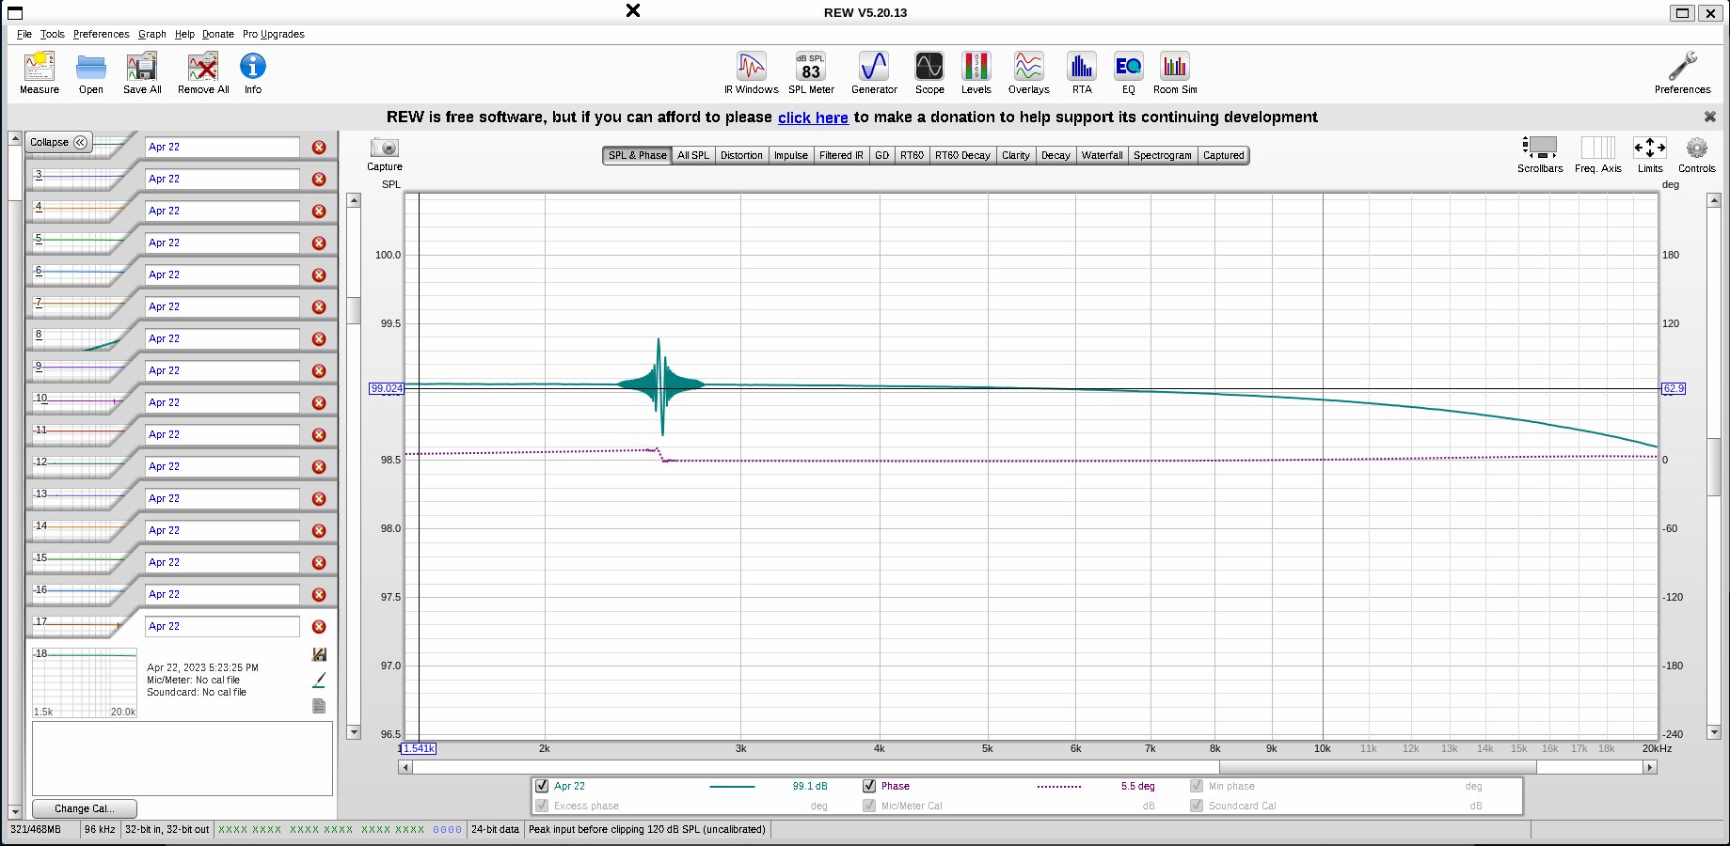Click name field of measurement 5
Image resolution: width=1730 pixels, height=846 pixels.
coord(222,243)
